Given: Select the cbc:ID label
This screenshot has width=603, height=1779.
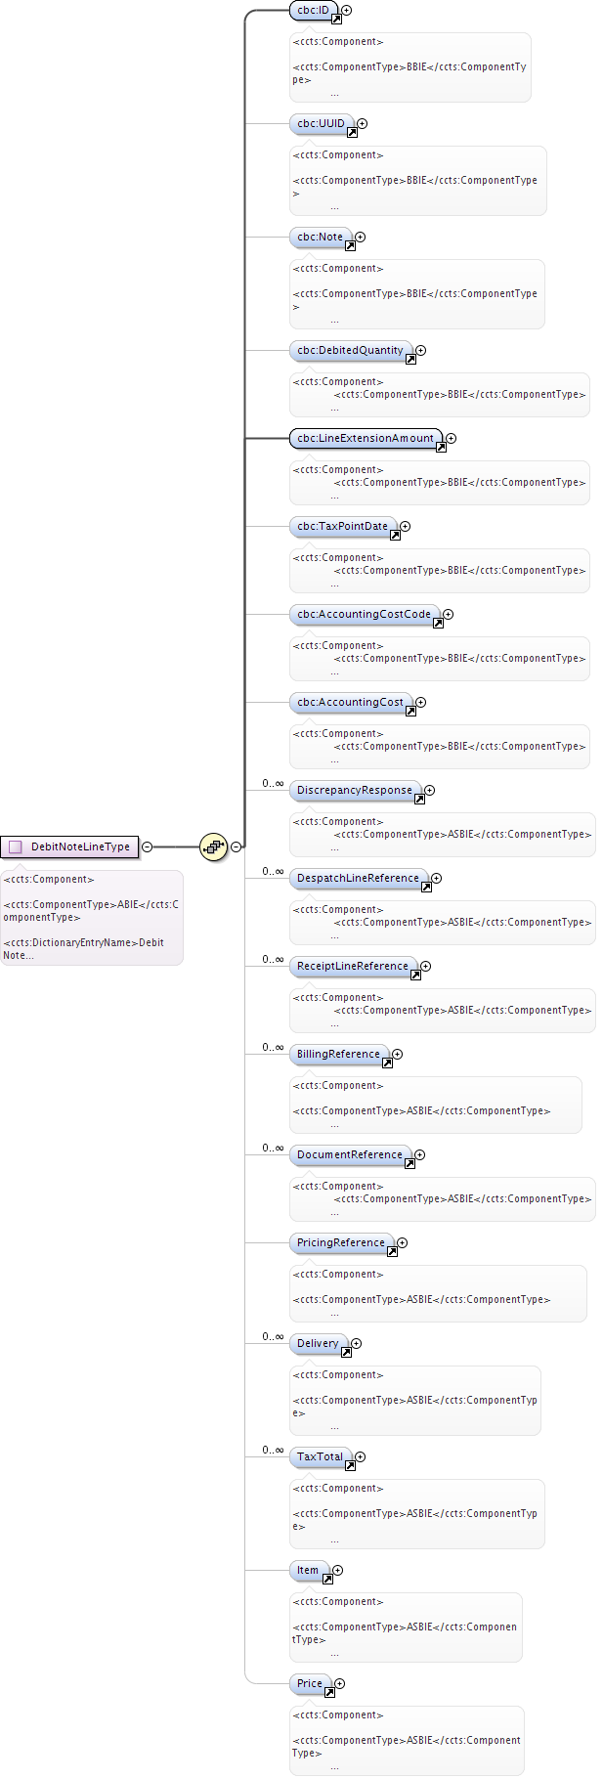Looking at the screenshot, I should [x=314, y=10].
